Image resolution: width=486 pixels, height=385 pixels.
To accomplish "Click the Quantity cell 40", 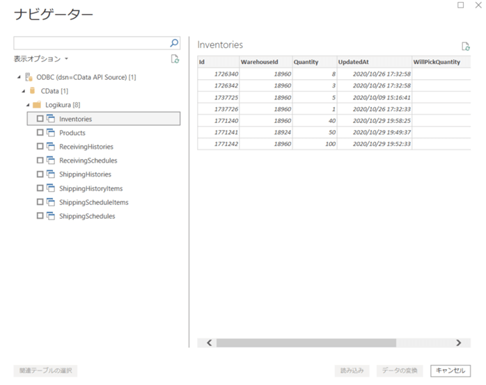I will (x=315, y=121).
